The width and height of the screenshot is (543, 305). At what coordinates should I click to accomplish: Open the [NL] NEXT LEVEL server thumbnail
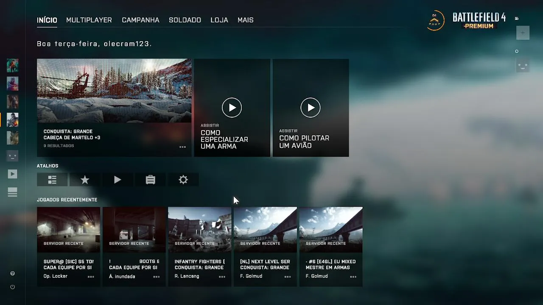pyautogui.click(x=265, y=229)
